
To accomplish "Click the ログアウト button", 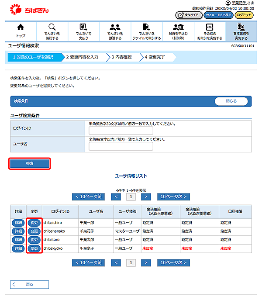I will 244,15.
